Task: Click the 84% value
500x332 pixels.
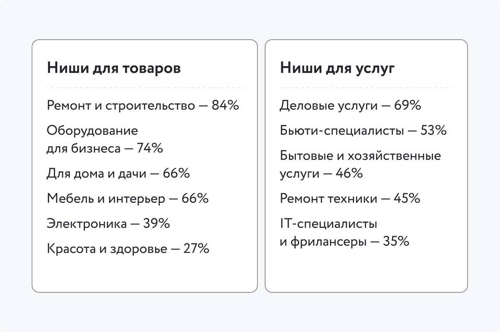Action: pyautogui.click(x=225, y=105)
